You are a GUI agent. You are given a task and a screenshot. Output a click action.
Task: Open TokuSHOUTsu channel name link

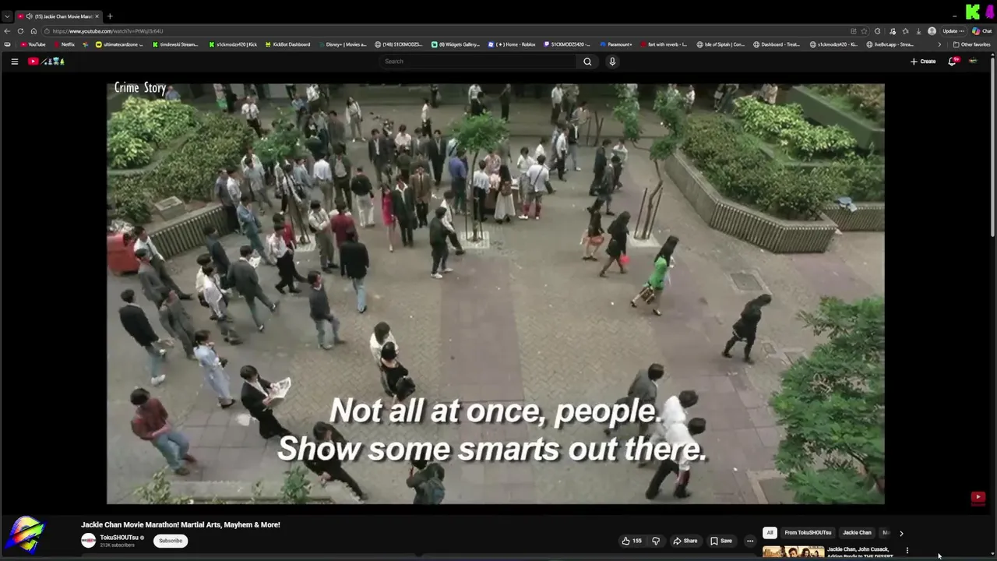(x=118, y=538)
